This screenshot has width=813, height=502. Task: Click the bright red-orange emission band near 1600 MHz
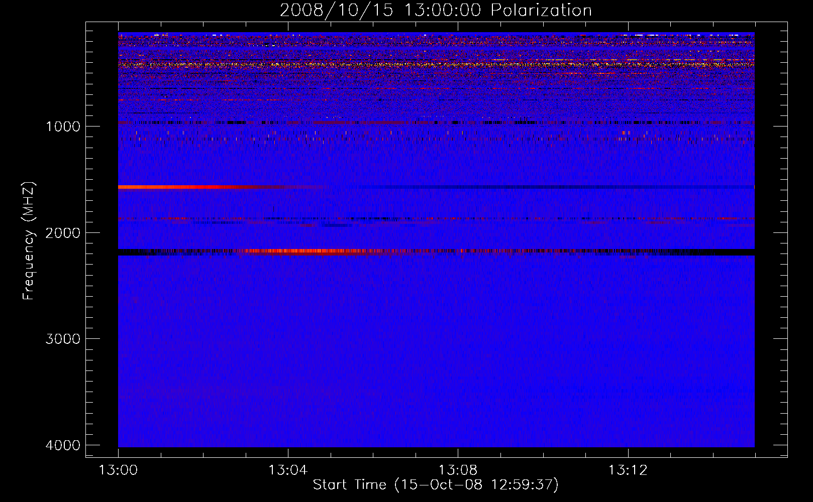pos(201,187)
